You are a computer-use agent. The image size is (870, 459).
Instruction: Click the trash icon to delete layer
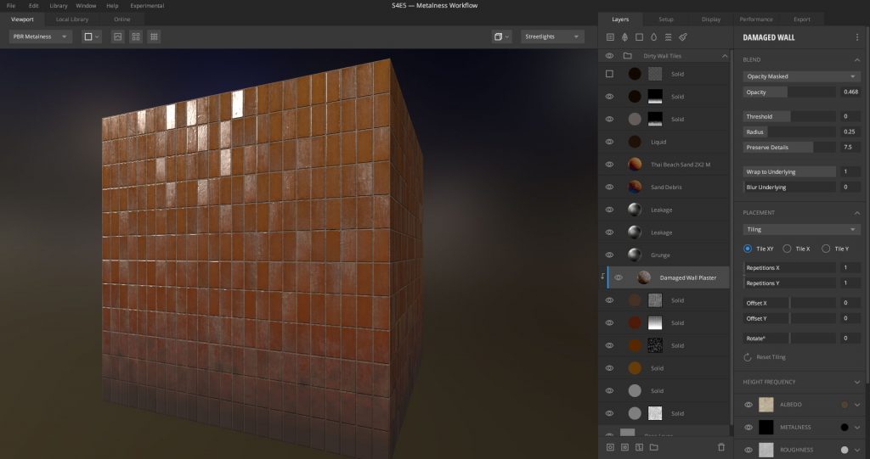click(721, 446)
